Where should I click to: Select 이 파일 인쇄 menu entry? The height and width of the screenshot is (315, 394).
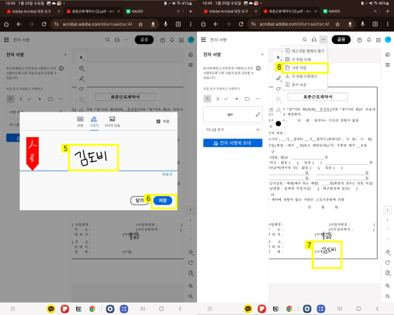(305, 59)
